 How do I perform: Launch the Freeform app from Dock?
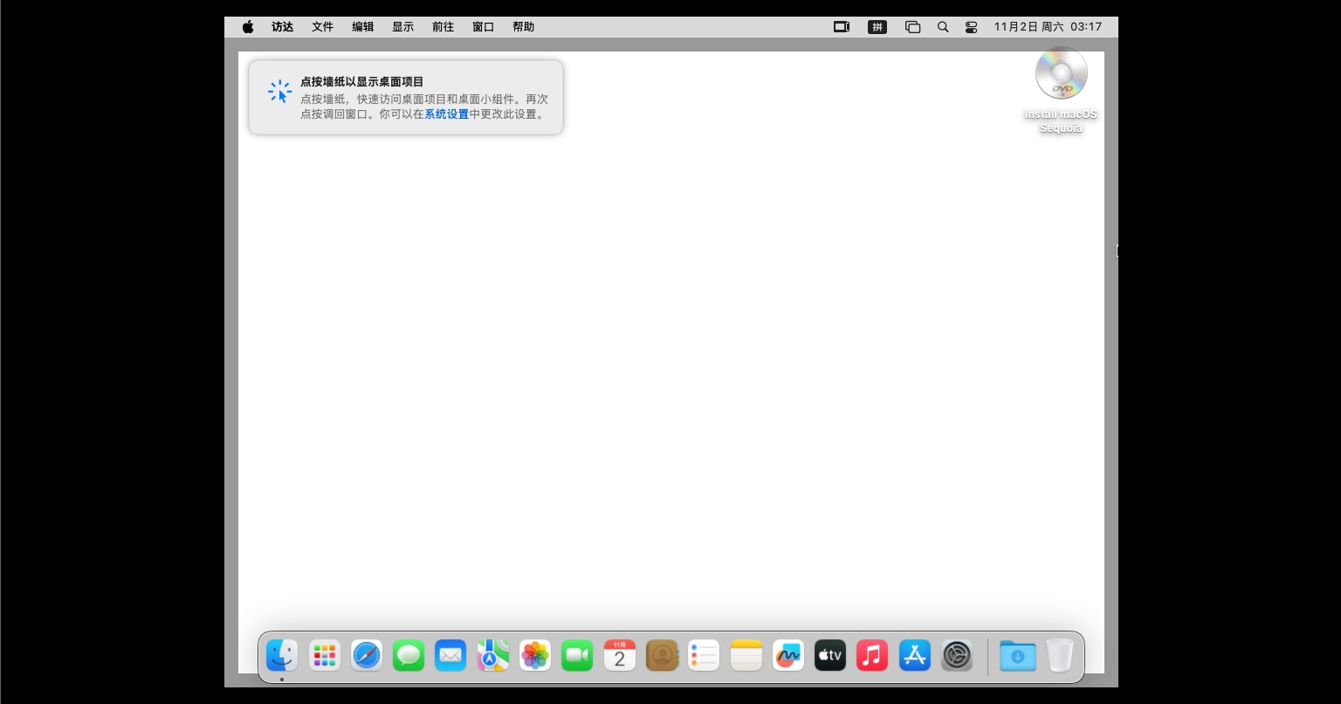788,655
